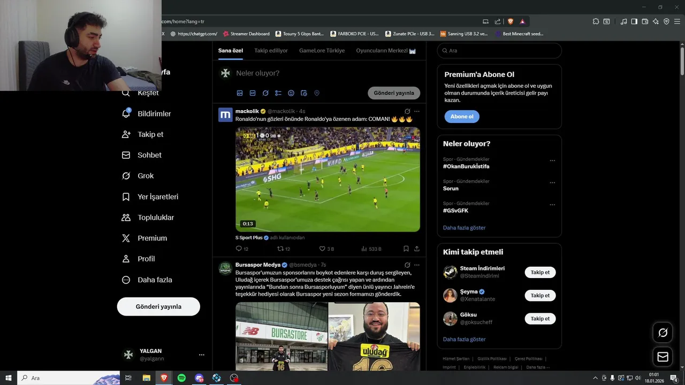Open emoji picker in post composer

click(x=291, y=93)
